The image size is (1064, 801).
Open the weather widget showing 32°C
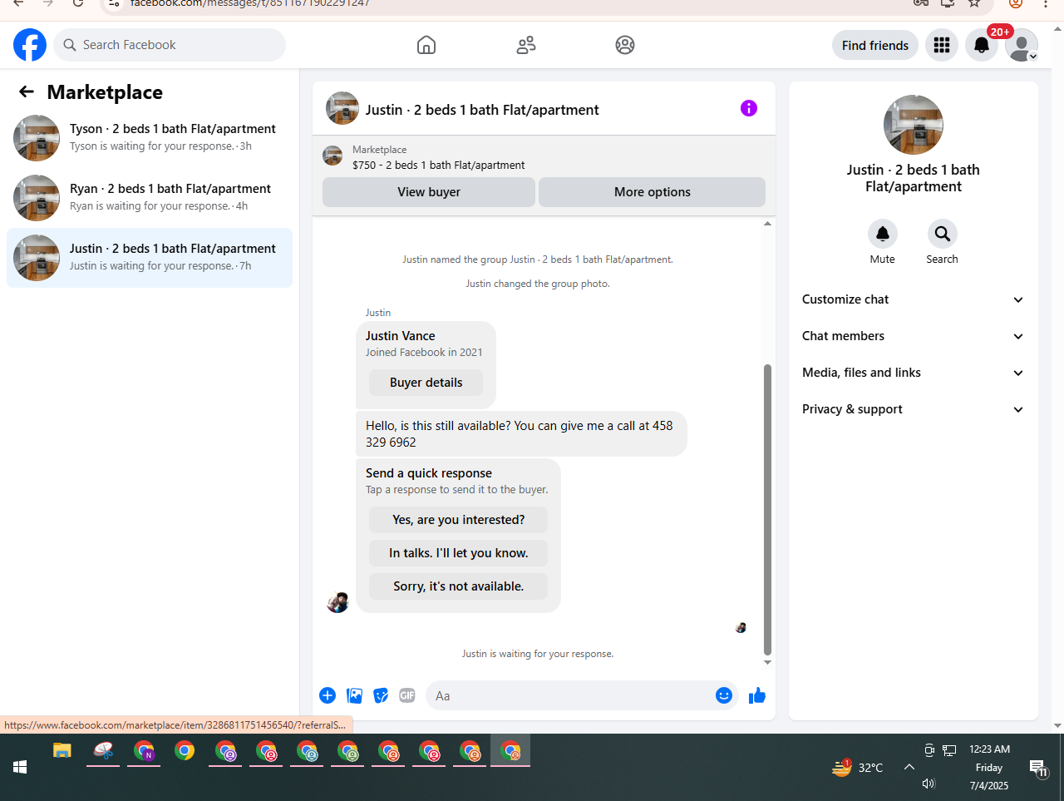[857, 767]
